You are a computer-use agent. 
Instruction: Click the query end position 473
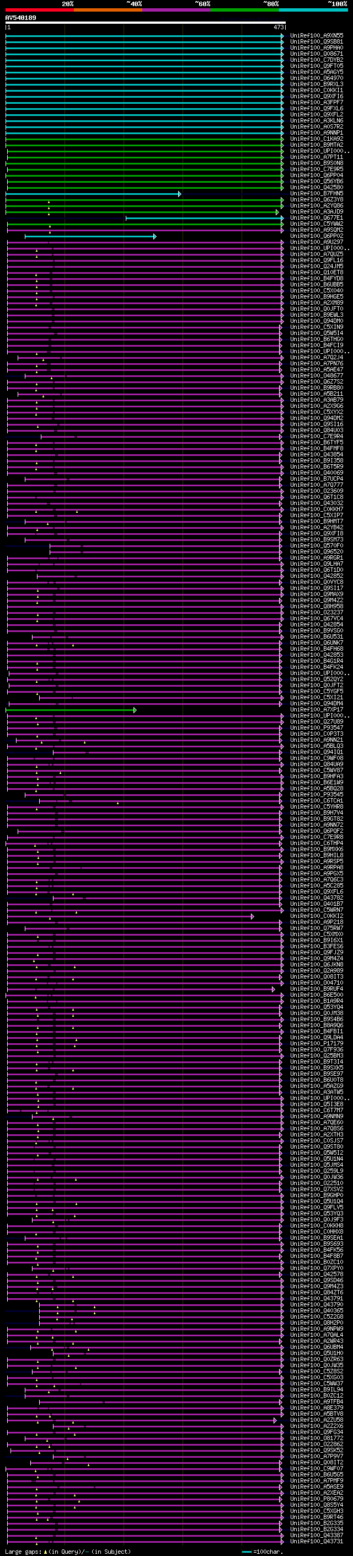[x=279, y=27]
